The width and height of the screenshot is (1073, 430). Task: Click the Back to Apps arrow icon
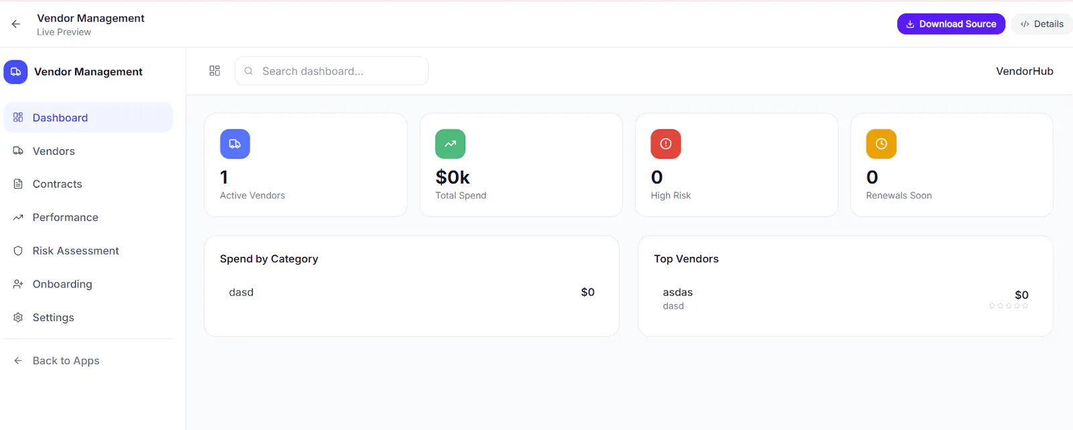coord(18,360)
